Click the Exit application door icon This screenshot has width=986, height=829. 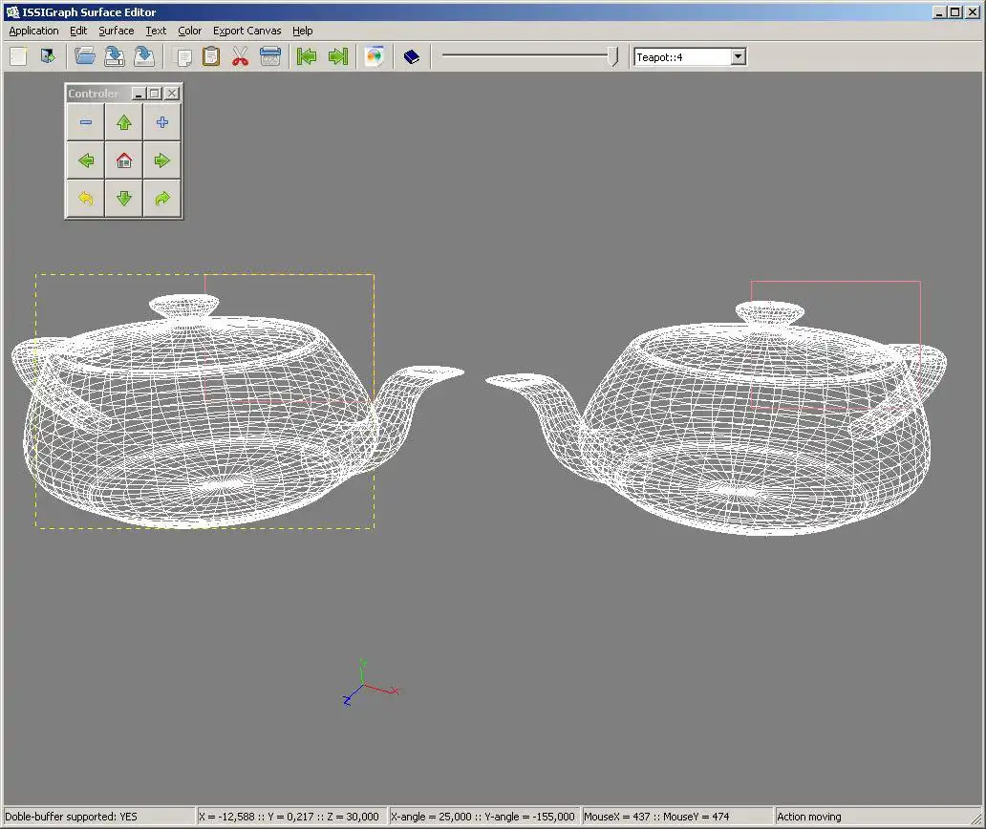[x=48, y=56]
